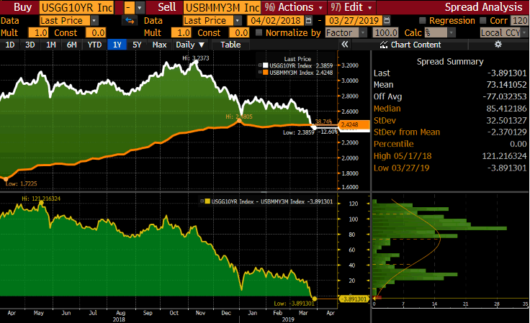Open the Factor normalization dropdown

click(363, 33)
